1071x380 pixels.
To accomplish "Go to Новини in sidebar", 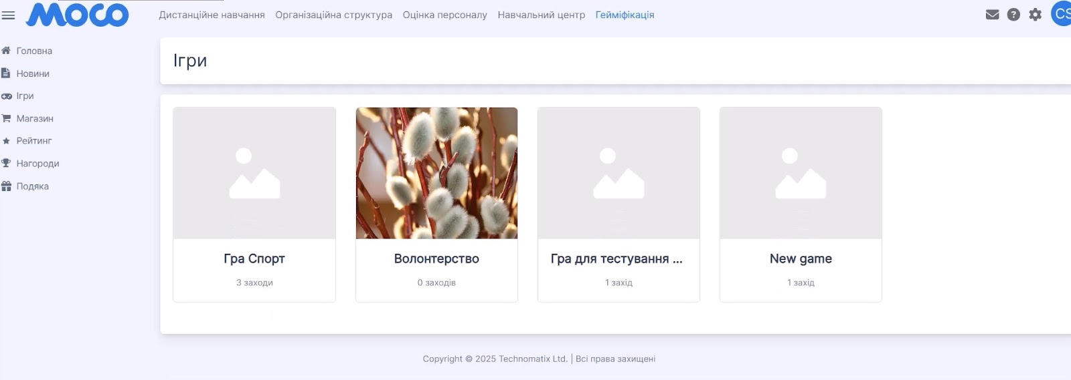I will point(33,73).
